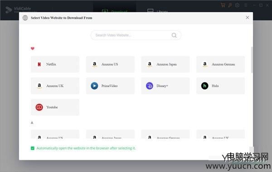
Task: Click the Netflix N logo icon
Action: [x=39, y=64]
